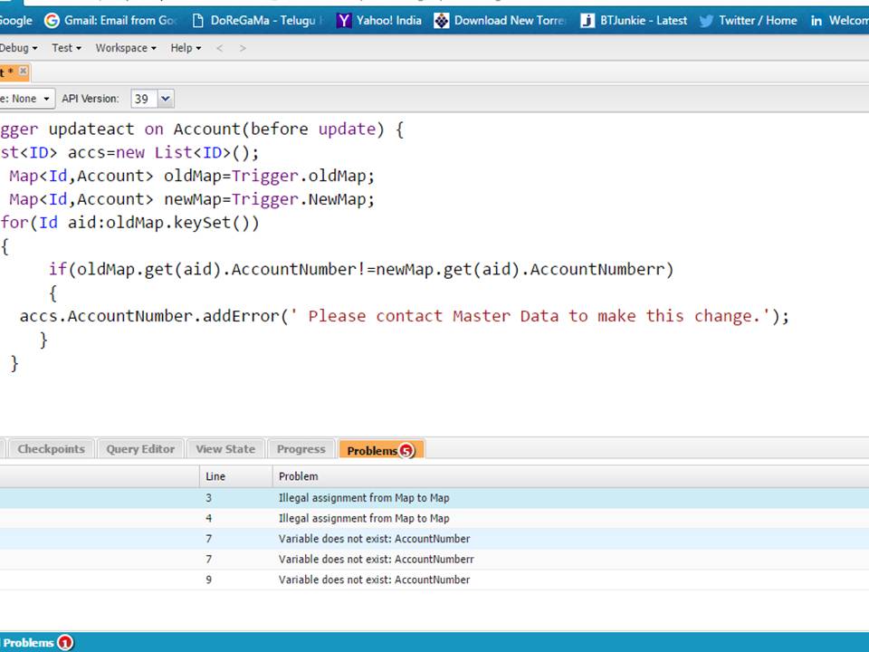Click the red error count badge on Problems tab

tap(406, 451)
